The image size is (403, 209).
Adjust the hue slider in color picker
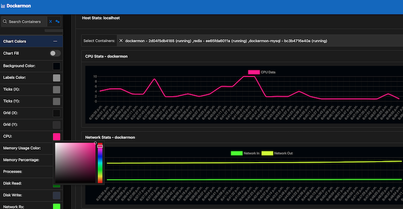[100, 163]
